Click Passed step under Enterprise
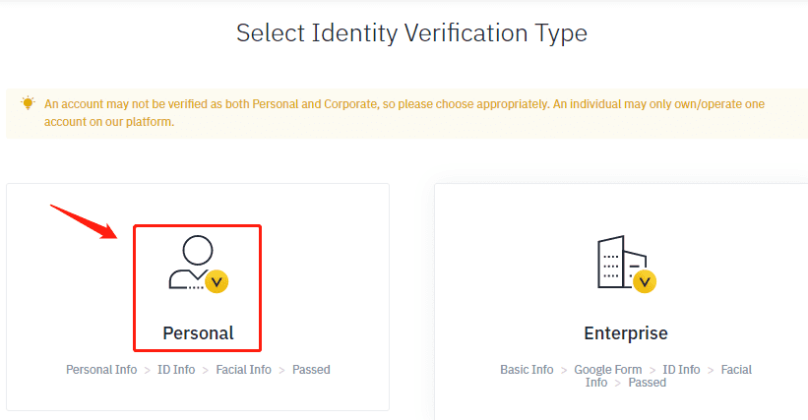808x420 pixels. click(648, 383)
